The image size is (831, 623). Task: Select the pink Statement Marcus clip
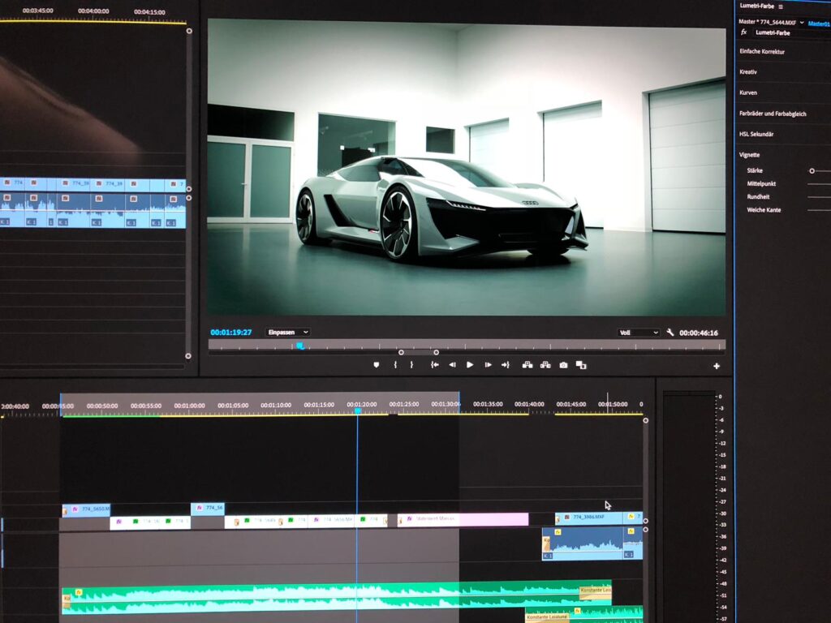(463, 519)
